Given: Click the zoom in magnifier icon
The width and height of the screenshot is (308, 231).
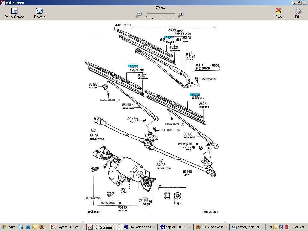Looking at the screenshot, I should click(x=180, y=14).
